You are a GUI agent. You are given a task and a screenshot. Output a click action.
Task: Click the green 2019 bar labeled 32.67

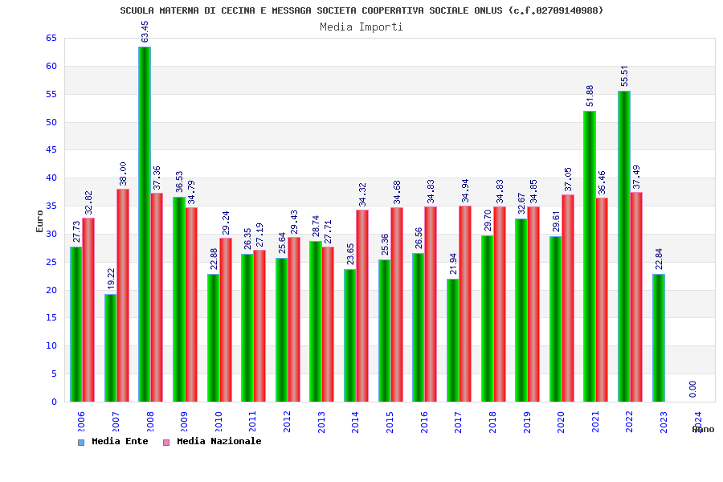[521, 310]
